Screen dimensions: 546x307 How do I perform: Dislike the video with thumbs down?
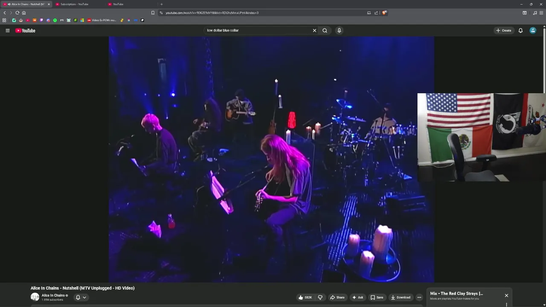[320, 297]
